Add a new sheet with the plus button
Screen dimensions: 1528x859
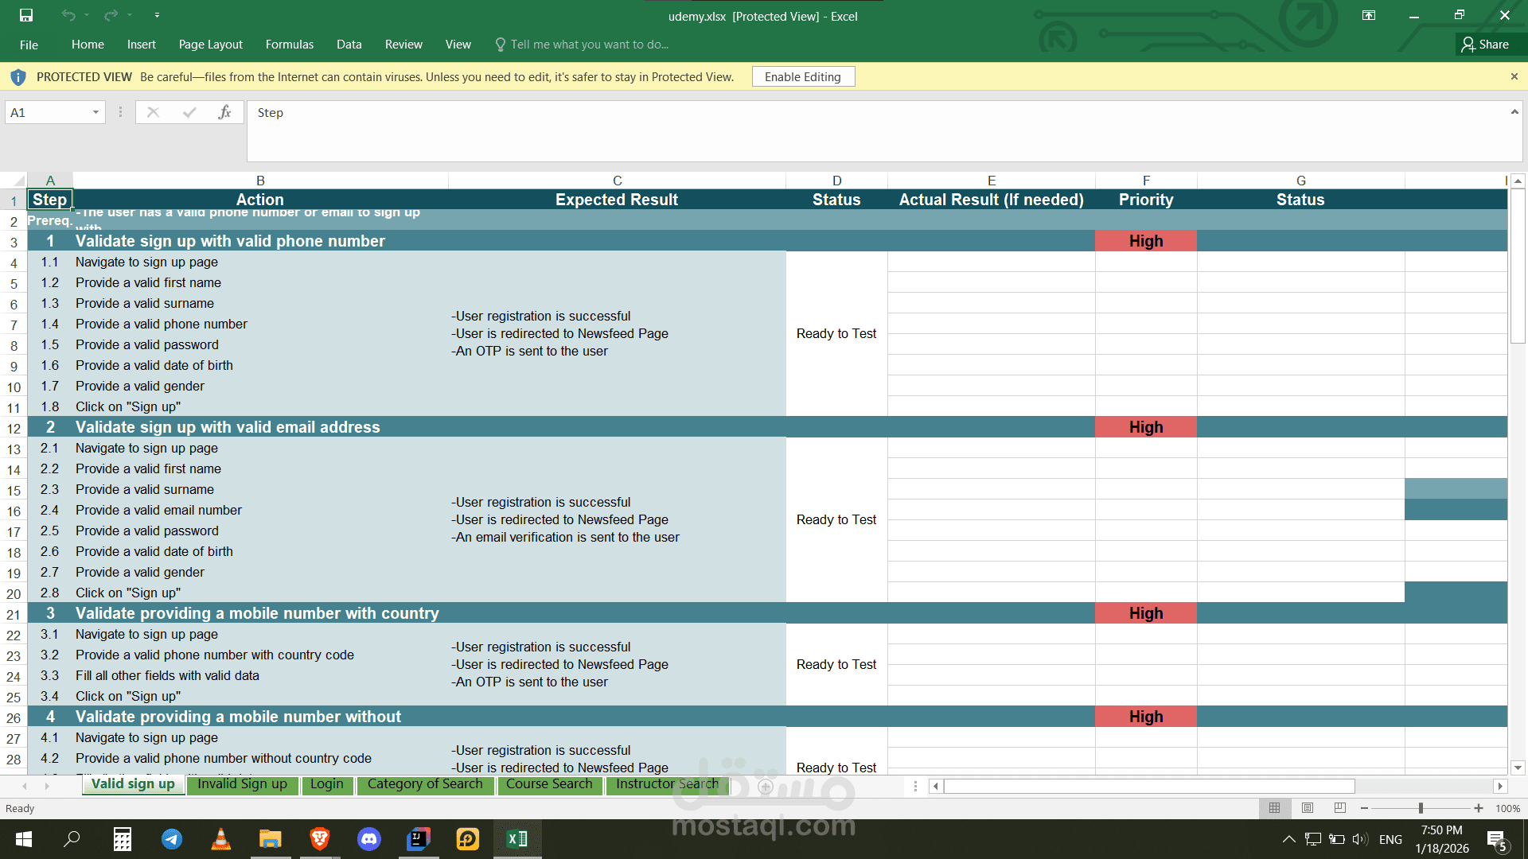pos(766,787)
